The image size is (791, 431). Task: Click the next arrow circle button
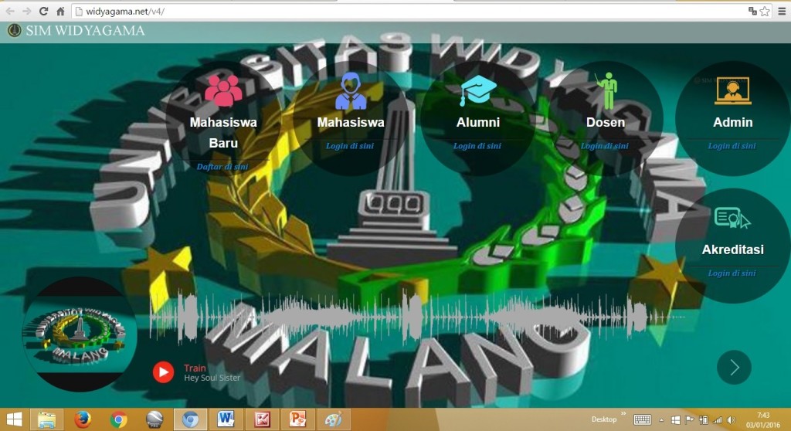pyautogui.click(x=734, y=368)
